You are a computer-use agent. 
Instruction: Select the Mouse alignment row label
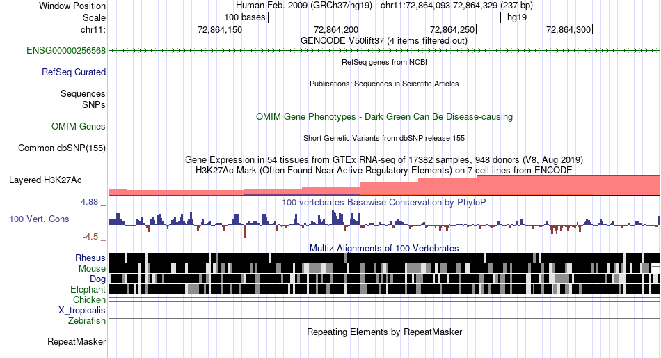point(92,269)
